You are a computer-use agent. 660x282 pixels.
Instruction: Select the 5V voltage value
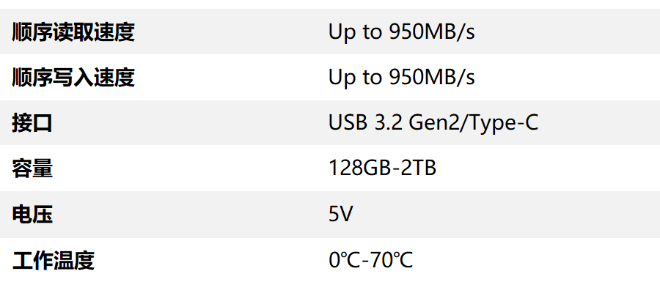(x=340, y=215)
